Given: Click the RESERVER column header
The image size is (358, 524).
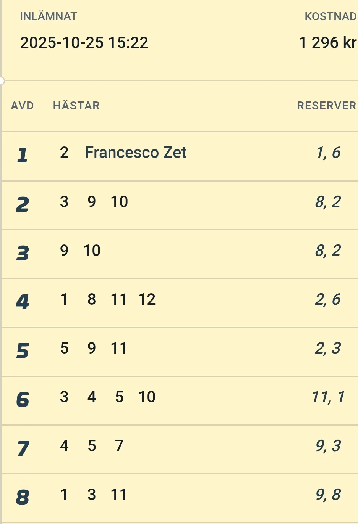Looking at the screenshot, I should click(x=326, y=106).
